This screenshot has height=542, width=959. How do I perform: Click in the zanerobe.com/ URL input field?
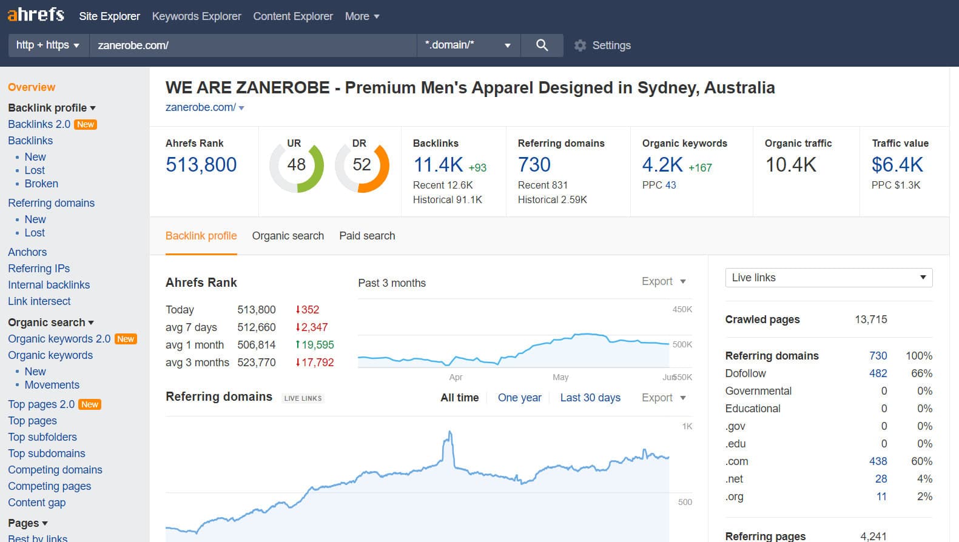(x=253, y=45)
